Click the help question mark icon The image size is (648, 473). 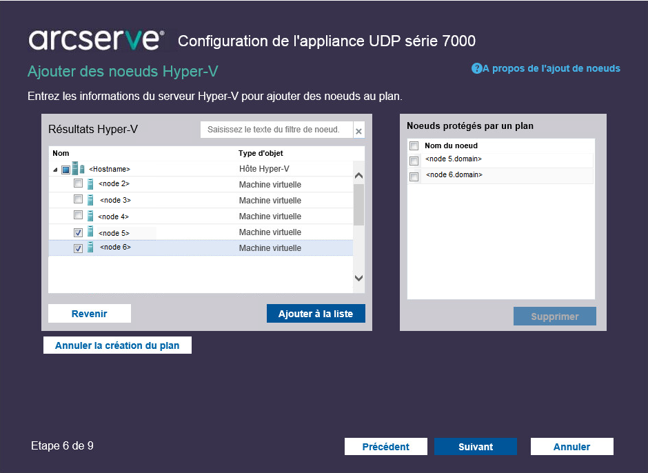point(476,69)
